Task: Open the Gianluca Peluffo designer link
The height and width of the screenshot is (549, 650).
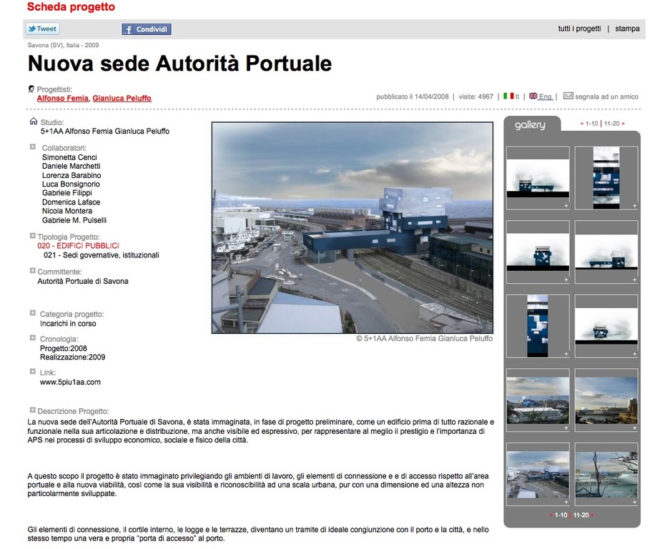Action: coord(122,98)
